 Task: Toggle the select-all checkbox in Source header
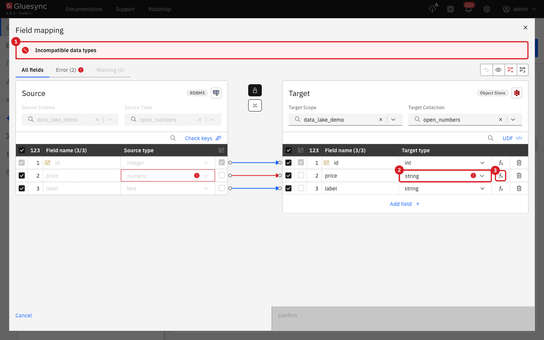coord(22,150)
